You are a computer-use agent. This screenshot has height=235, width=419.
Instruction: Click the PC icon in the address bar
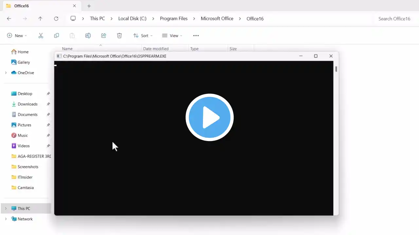point(73,19)
